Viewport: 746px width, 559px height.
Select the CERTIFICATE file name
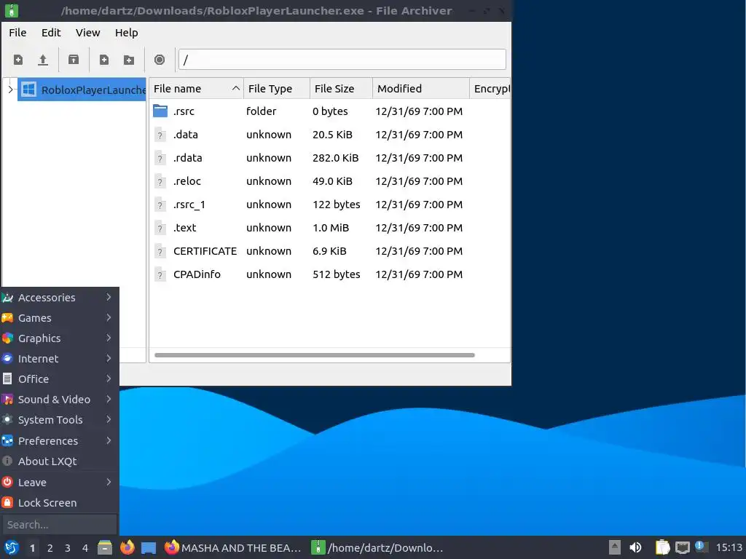205,251
